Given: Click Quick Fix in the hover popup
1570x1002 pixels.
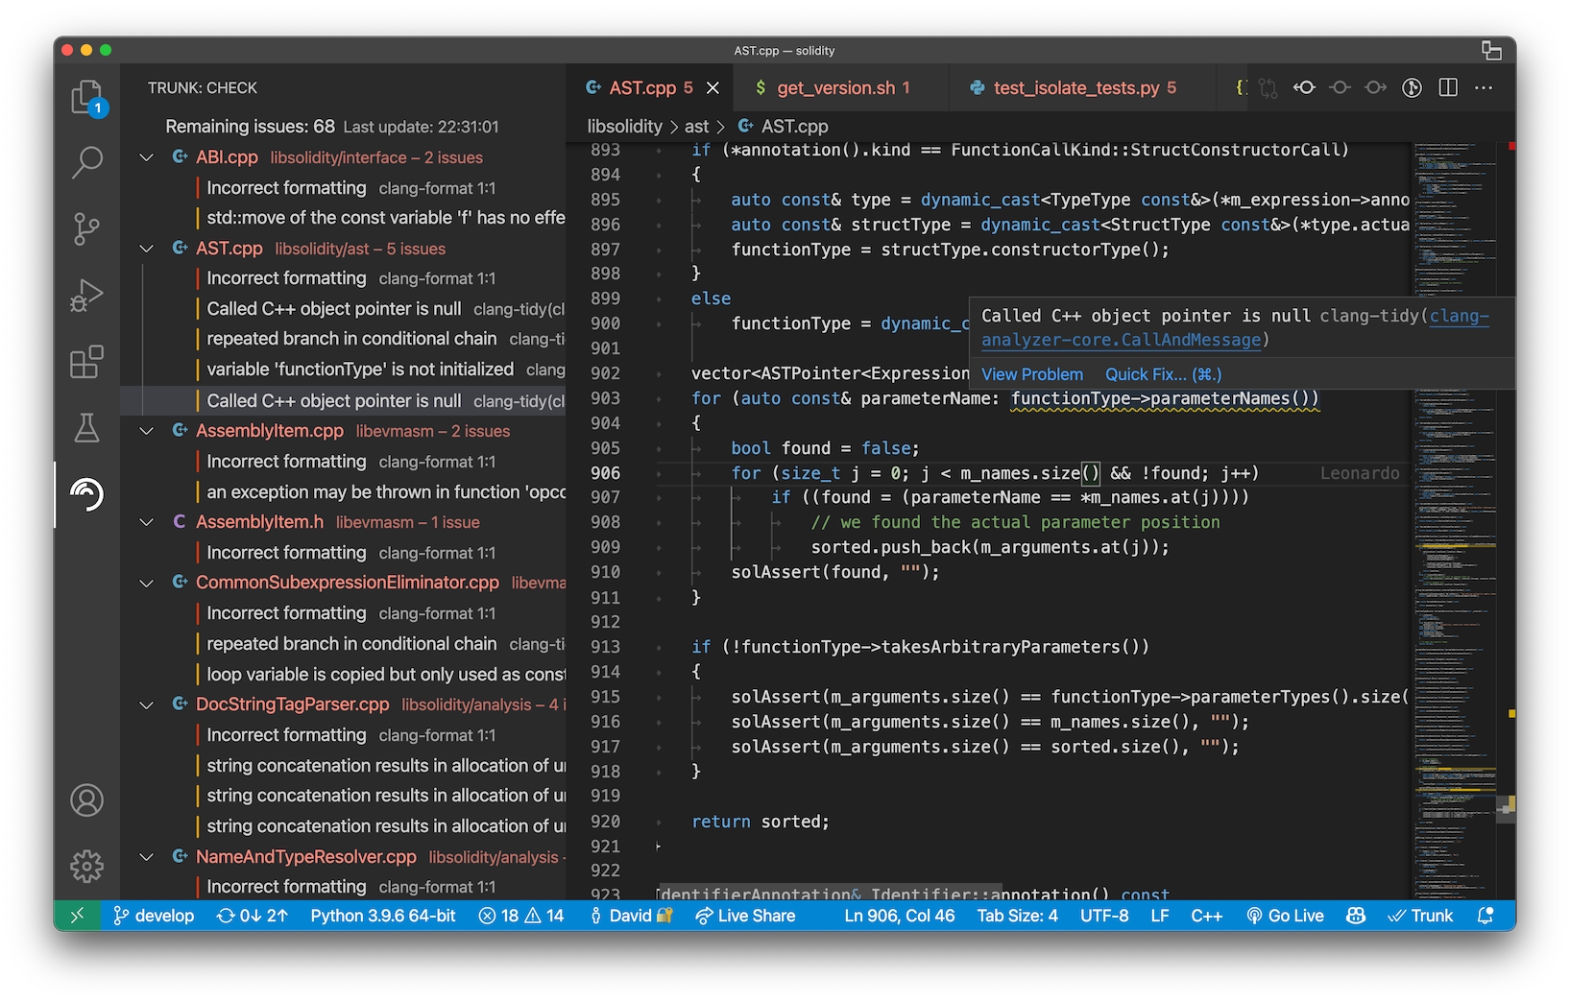Looking at the screenshot, I should (x=1163, y=374).
